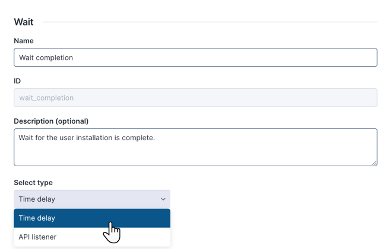Click the divider line beside Wait heading
Viewport: 387px width, 249px height.
pos(208,22)
